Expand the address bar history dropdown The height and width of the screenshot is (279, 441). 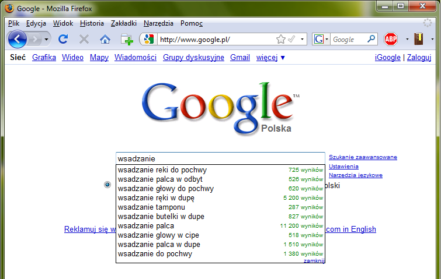302,39
